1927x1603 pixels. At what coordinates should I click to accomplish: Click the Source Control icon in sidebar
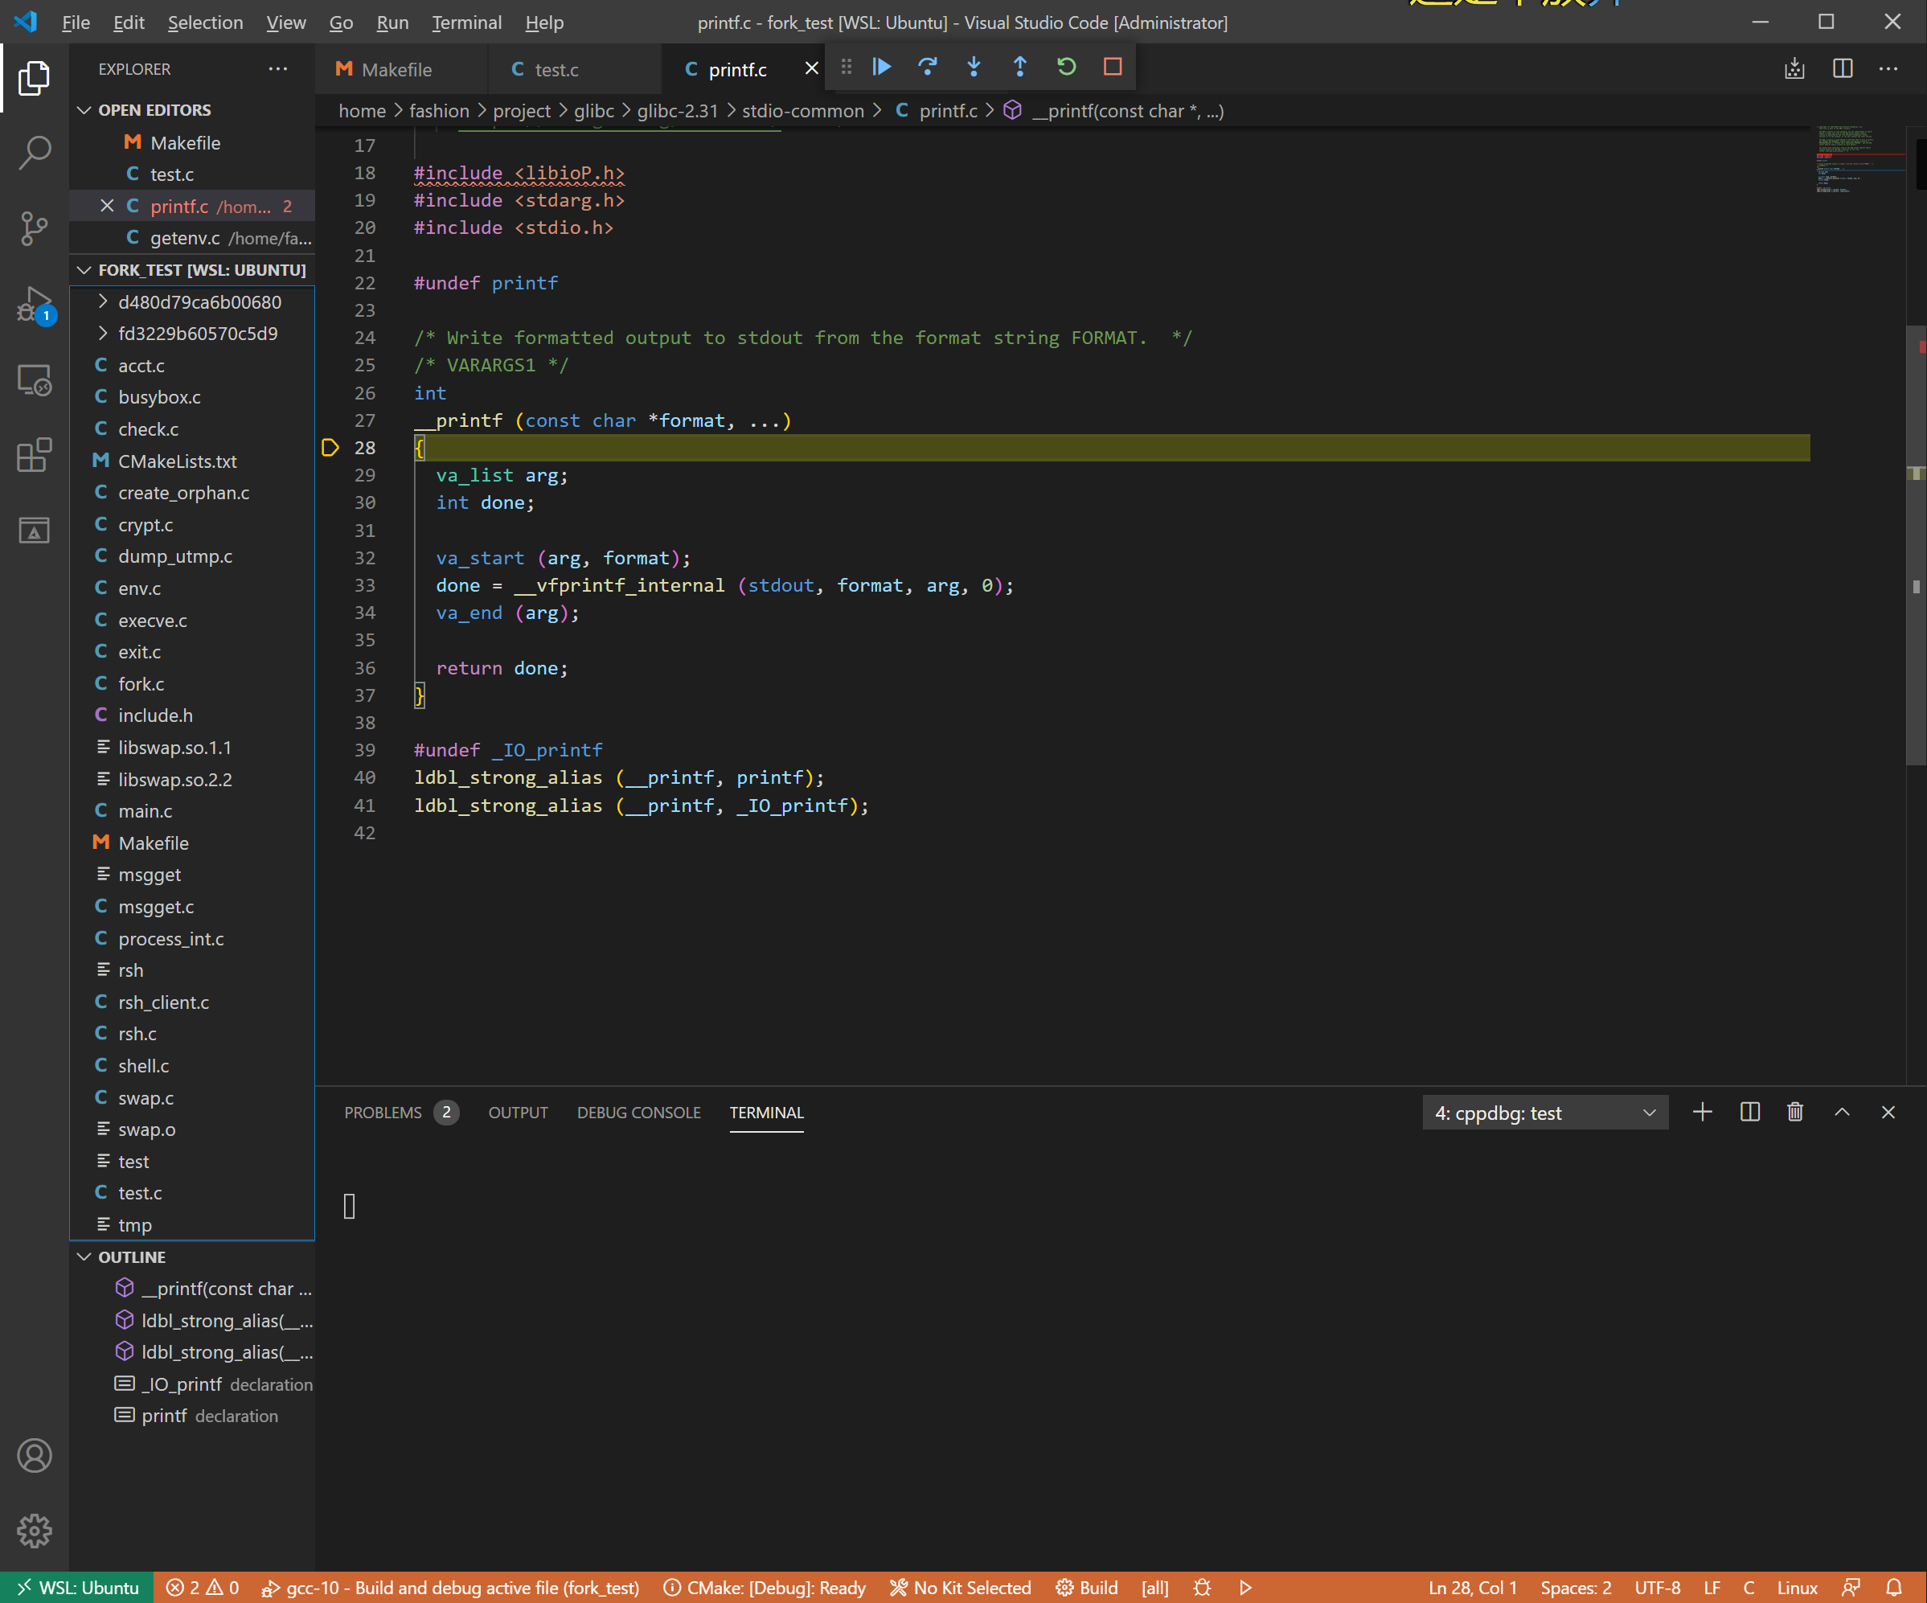point(34,226)
